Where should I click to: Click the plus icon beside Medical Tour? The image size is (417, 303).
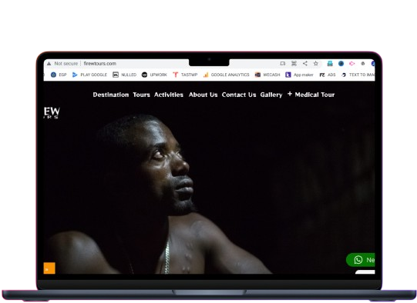pos(290,94)
